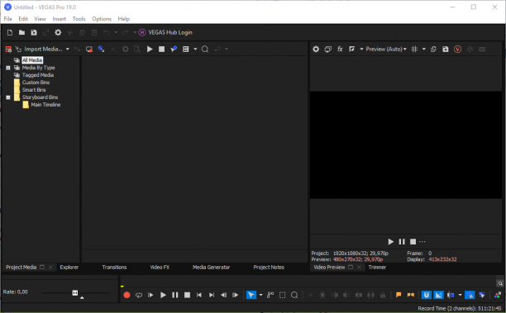
Task: Switch to the Explorer tab
Action: coord(69,268)
